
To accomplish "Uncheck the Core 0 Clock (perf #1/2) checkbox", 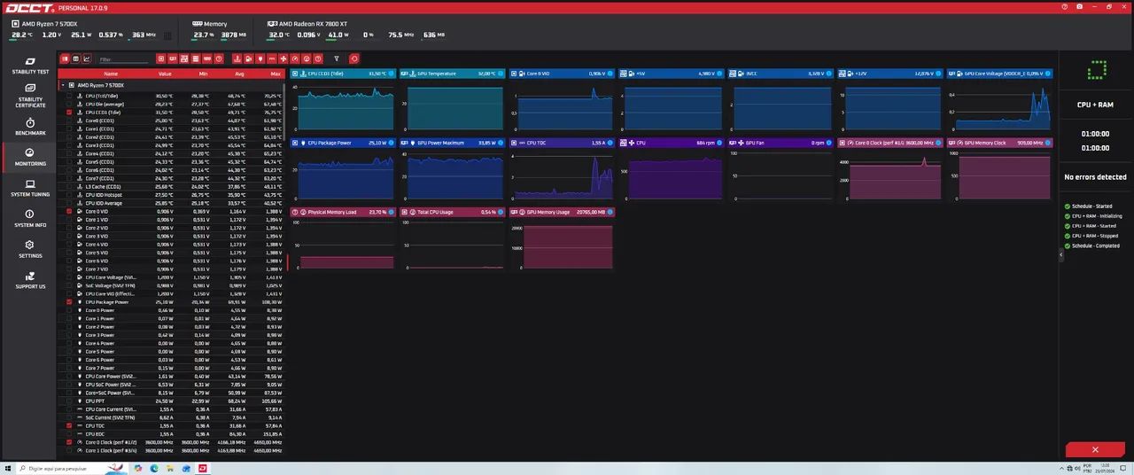I will [70, 442].
